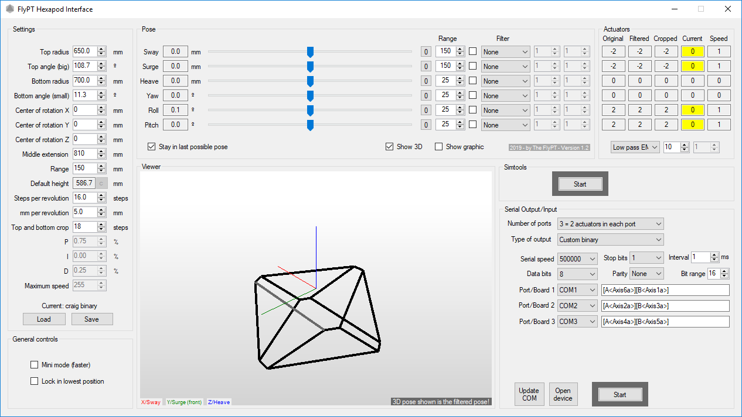Open the Sway filter type dropdown
The height and width of the screenshot is (417, 742).
coord(505,51)
